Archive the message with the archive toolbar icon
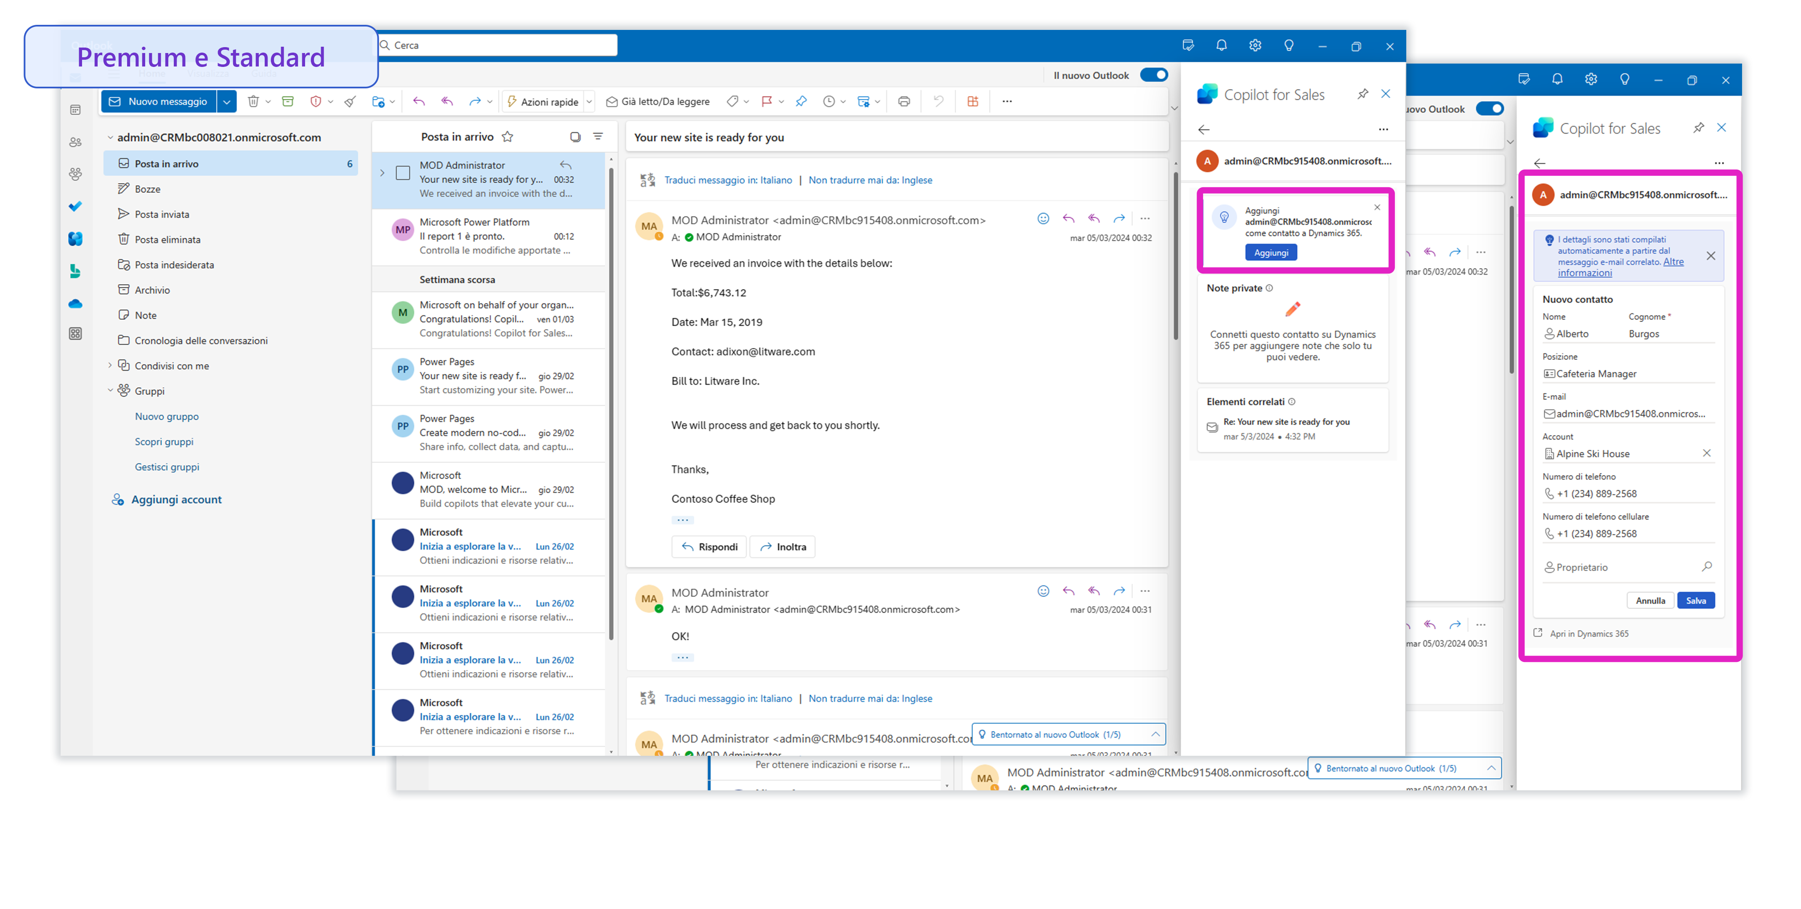Screen dimensions: 1801x909 pos(287,101)
